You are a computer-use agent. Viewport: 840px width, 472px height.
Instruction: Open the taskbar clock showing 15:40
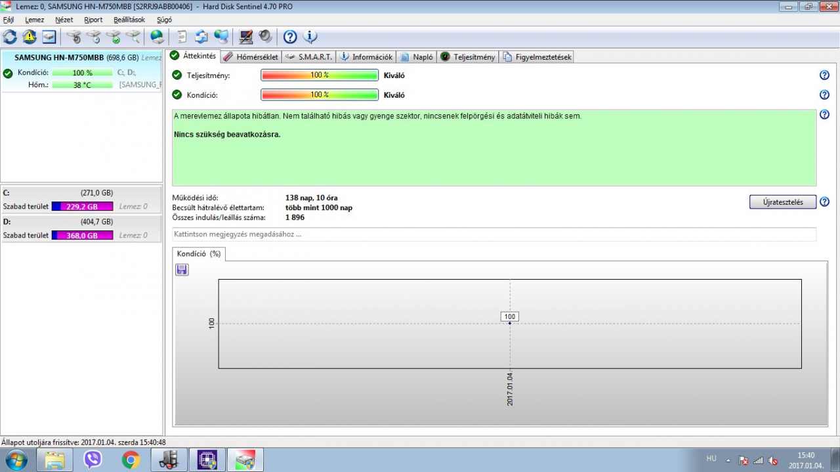coord(805,460)
